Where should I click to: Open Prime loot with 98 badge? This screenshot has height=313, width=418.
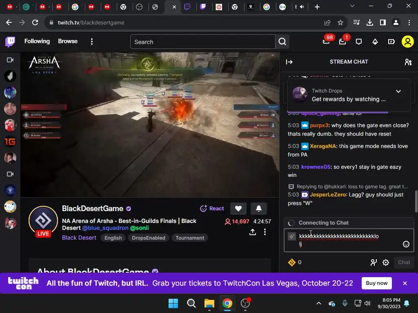click(327, 41)
